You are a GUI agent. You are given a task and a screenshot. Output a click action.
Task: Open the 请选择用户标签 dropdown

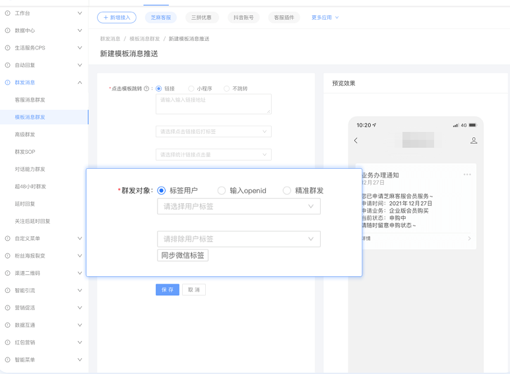coord(238,206)
